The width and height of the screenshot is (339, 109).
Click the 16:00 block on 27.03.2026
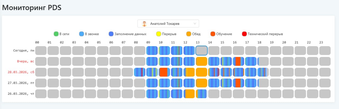coord(238,83)
